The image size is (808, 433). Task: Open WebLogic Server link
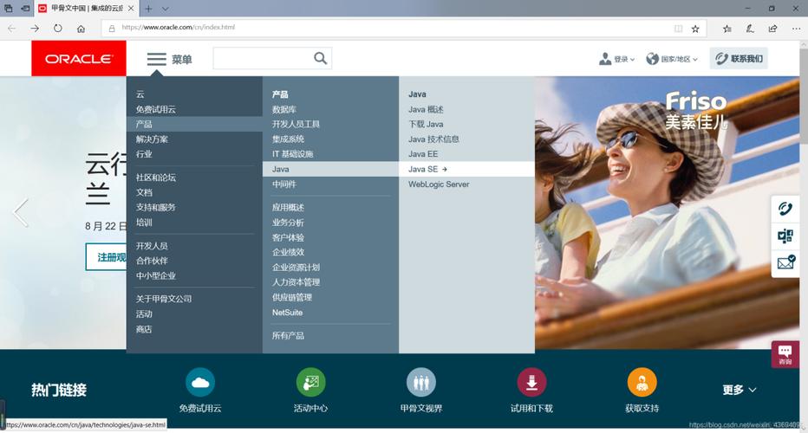pos(439,184)
